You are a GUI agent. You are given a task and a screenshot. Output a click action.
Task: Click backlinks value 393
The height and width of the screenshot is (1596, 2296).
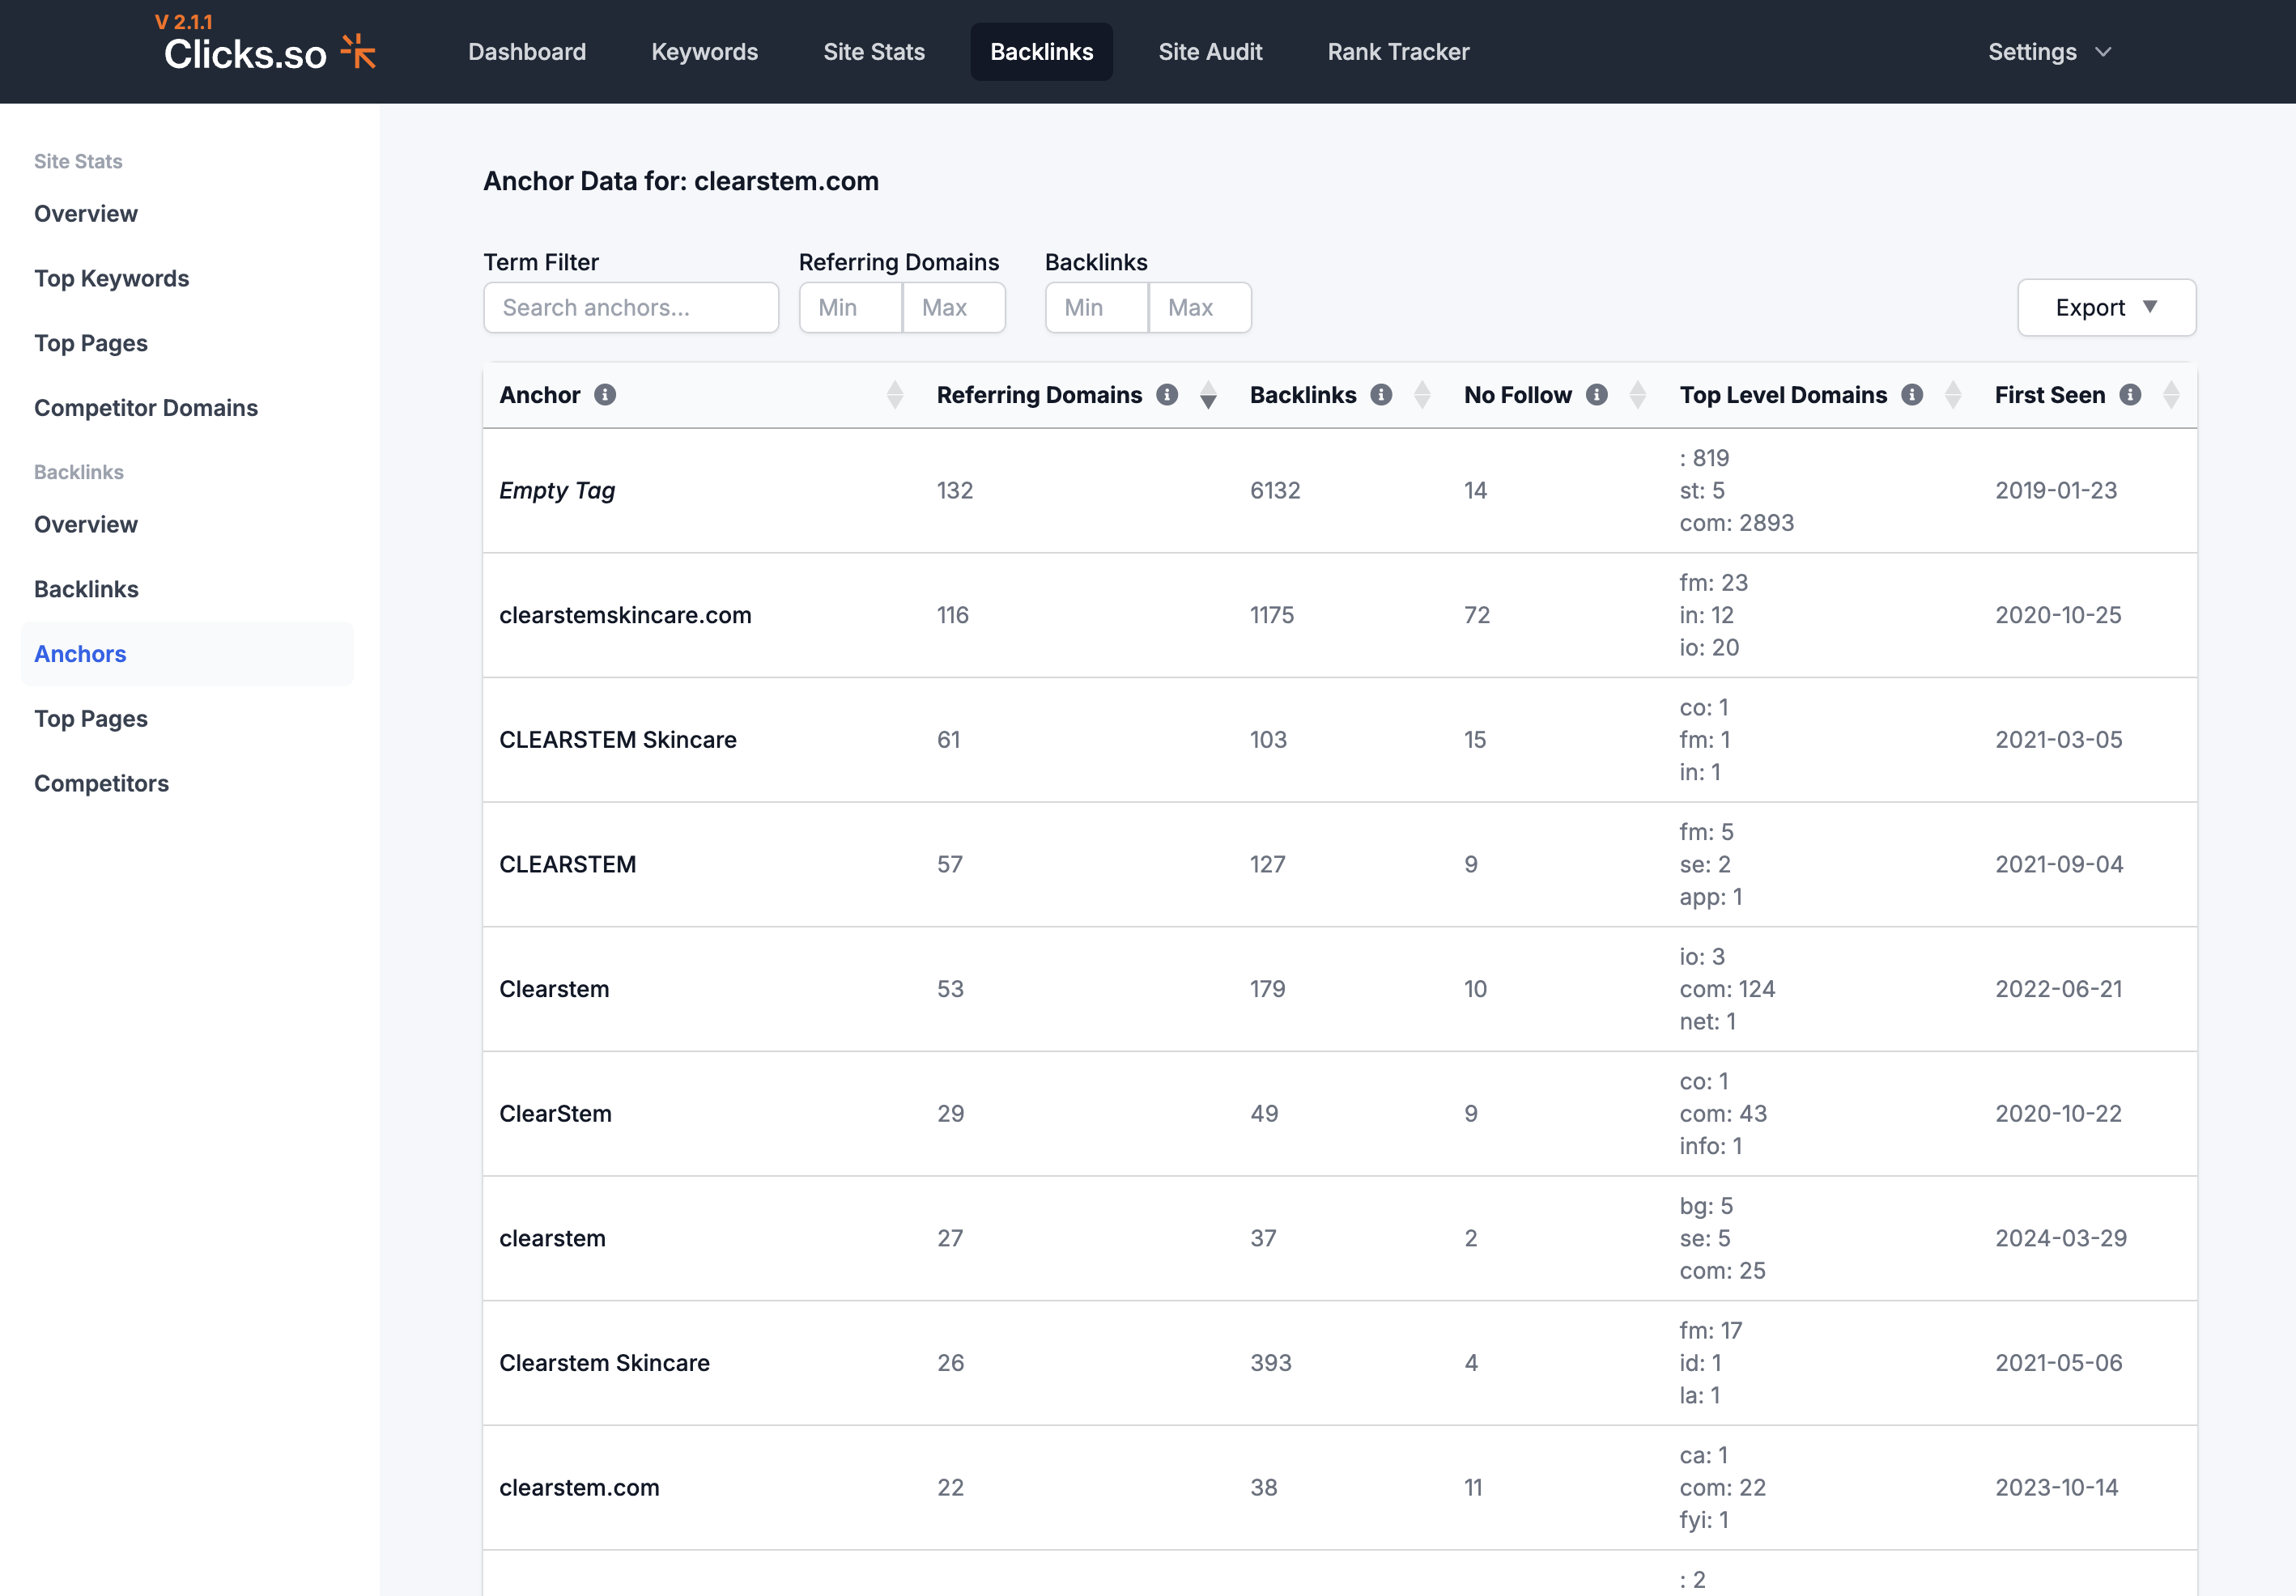click(1271, 1363)
